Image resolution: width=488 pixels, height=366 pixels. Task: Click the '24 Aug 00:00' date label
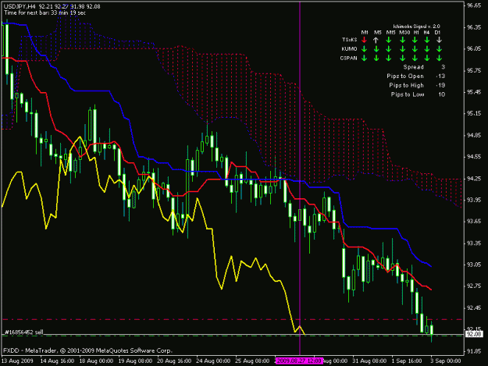(x=213, y=361)
